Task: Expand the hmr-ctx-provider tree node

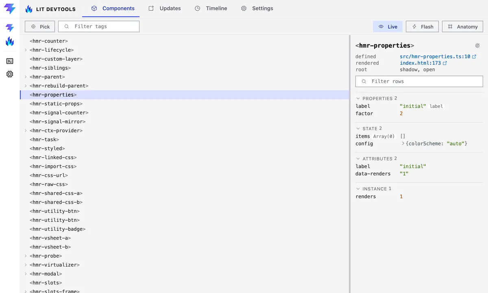Action: pos(26,131)
